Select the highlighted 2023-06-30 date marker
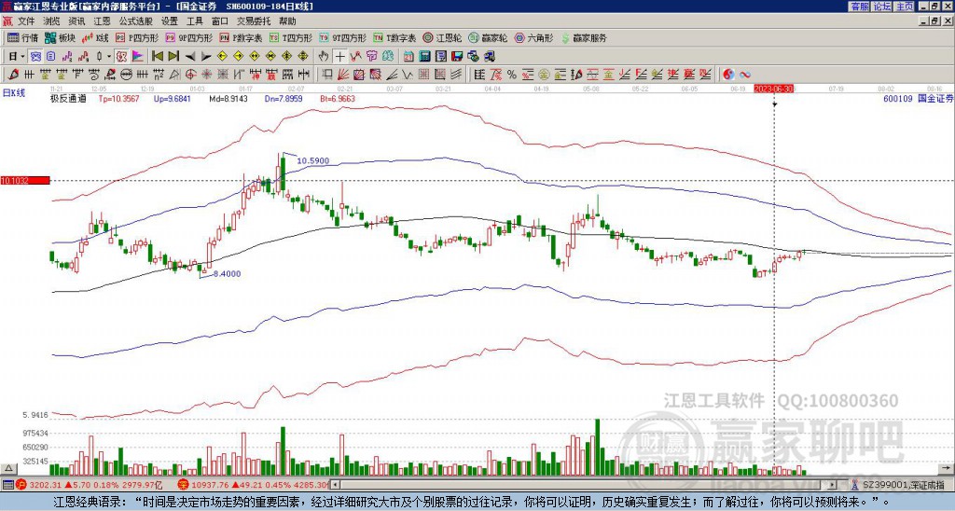This screenshot has width=955, height=511. pos(773,89)
